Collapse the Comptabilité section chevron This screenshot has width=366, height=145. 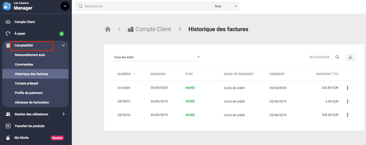(63, 45)
